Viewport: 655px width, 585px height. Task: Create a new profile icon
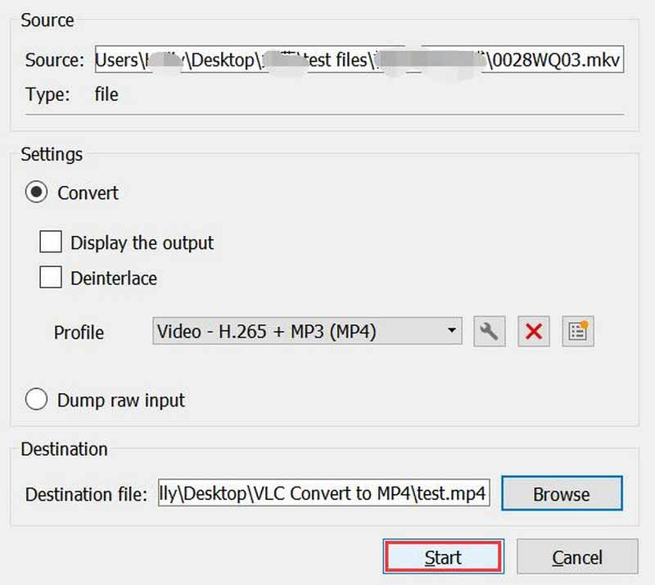click(578, 332)
